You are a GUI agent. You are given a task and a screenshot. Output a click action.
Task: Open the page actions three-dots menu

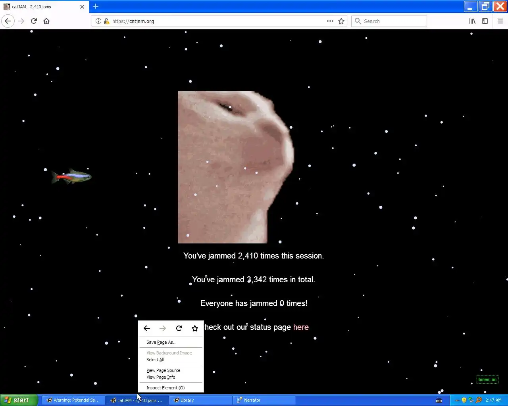coord(330,21)
